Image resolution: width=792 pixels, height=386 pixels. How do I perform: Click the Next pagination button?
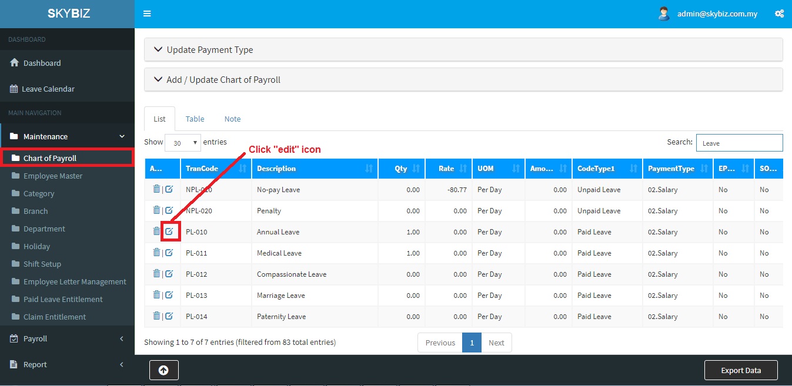coord(496,343)
